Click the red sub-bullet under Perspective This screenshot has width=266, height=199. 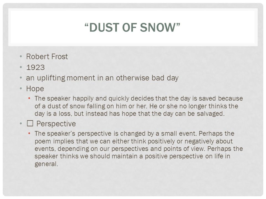29,133
